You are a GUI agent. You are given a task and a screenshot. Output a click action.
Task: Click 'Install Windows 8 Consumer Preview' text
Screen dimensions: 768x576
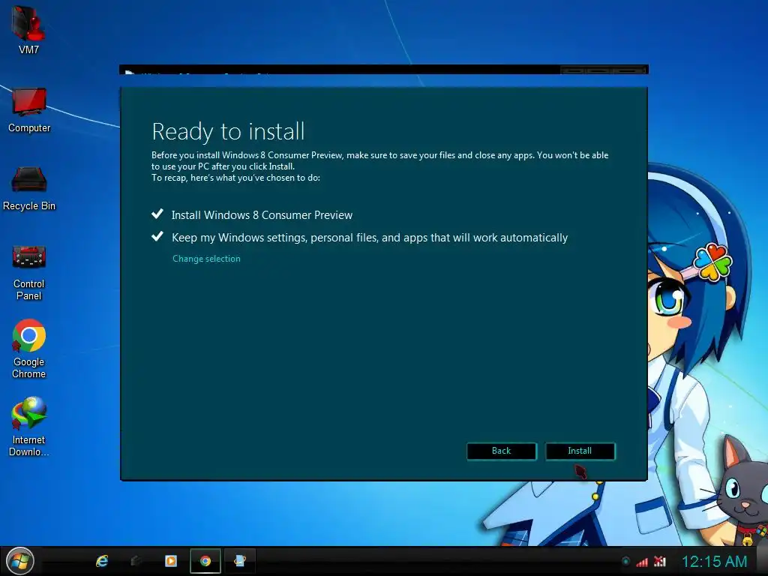262,215
